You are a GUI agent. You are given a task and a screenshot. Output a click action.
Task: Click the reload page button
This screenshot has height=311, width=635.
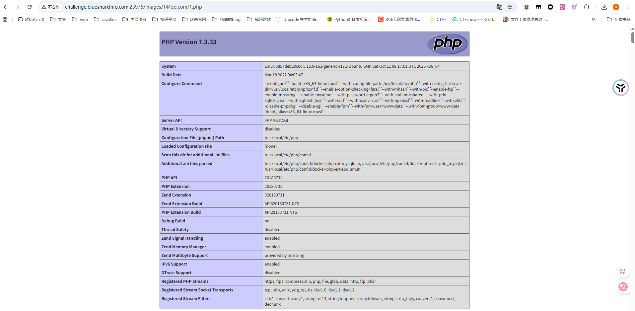pos(30,7)
